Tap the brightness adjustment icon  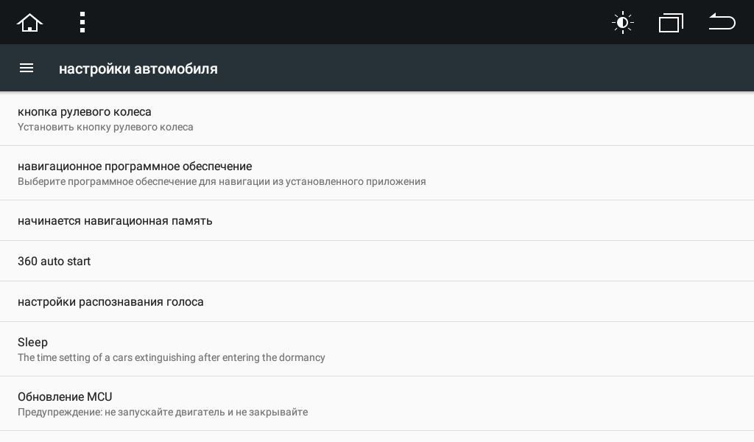(x=623, y=23)
